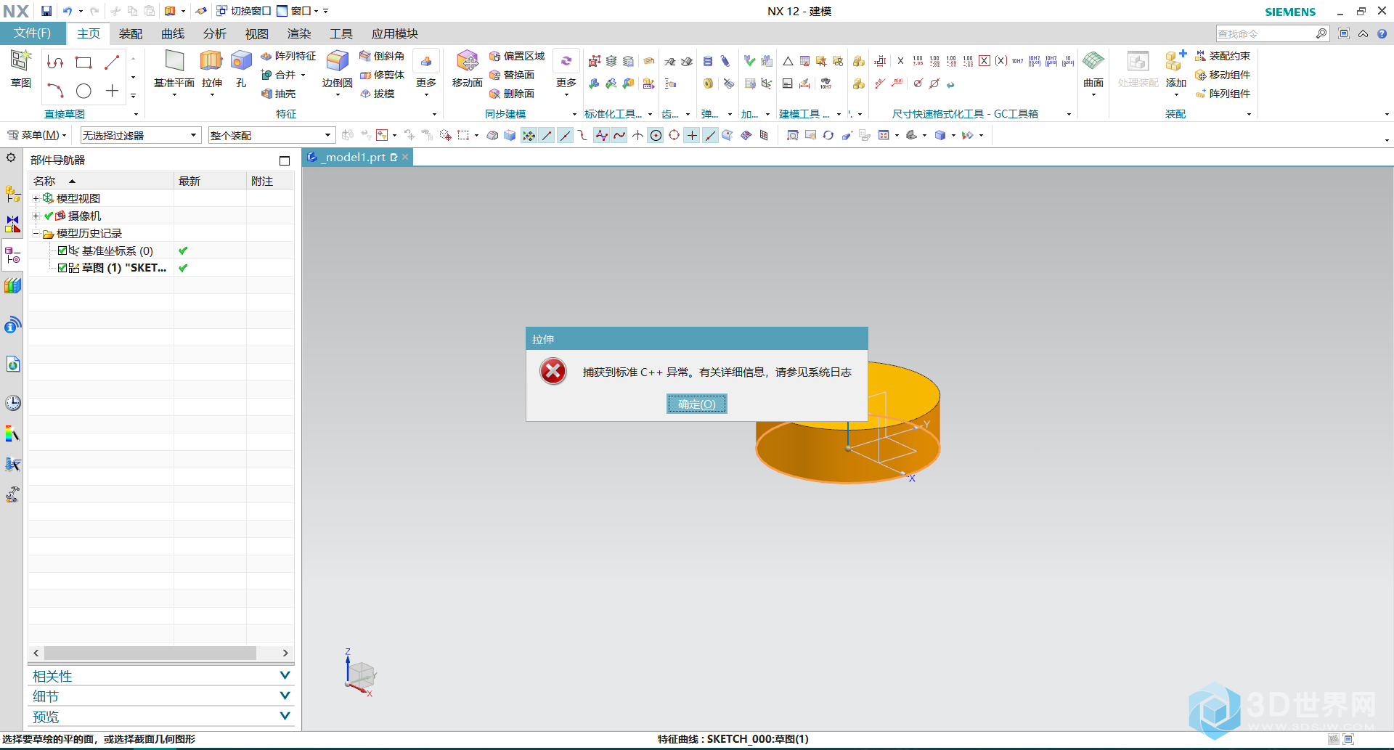This screenshot has height=750, width=1394.
Task: Switch to the 渲染 ribbon tab
Action: click(x=299, y=33)
